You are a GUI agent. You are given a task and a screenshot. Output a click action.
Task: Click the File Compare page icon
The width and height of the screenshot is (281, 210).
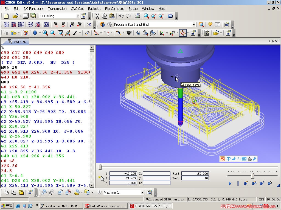coord(207,33)
